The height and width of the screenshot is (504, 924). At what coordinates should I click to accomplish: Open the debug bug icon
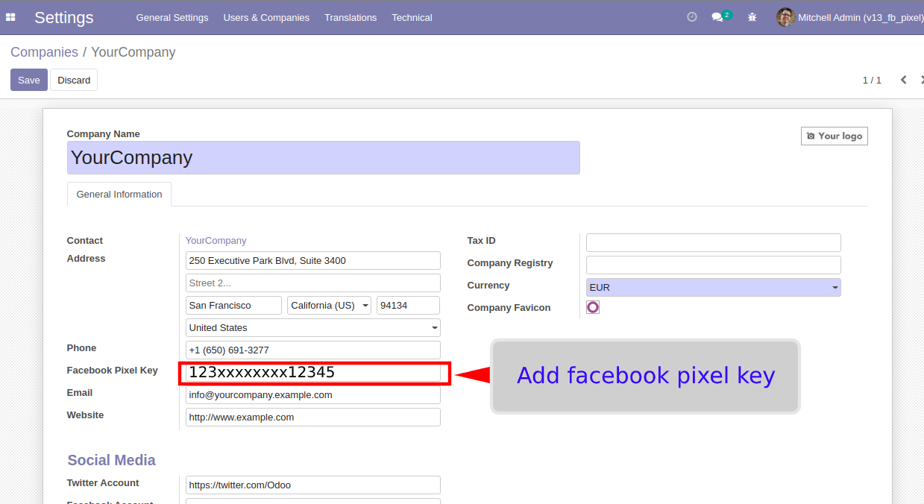pyautogui.click(x=752, y=17)
